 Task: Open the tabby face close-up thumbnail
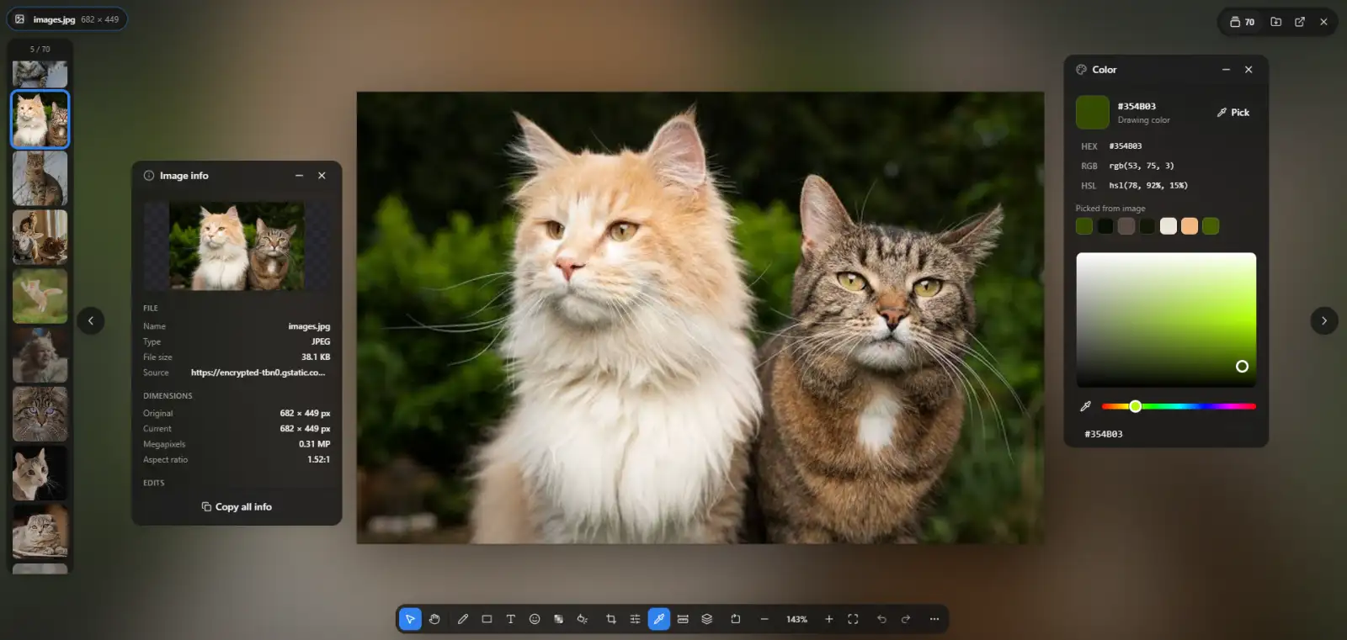(40, 414)
